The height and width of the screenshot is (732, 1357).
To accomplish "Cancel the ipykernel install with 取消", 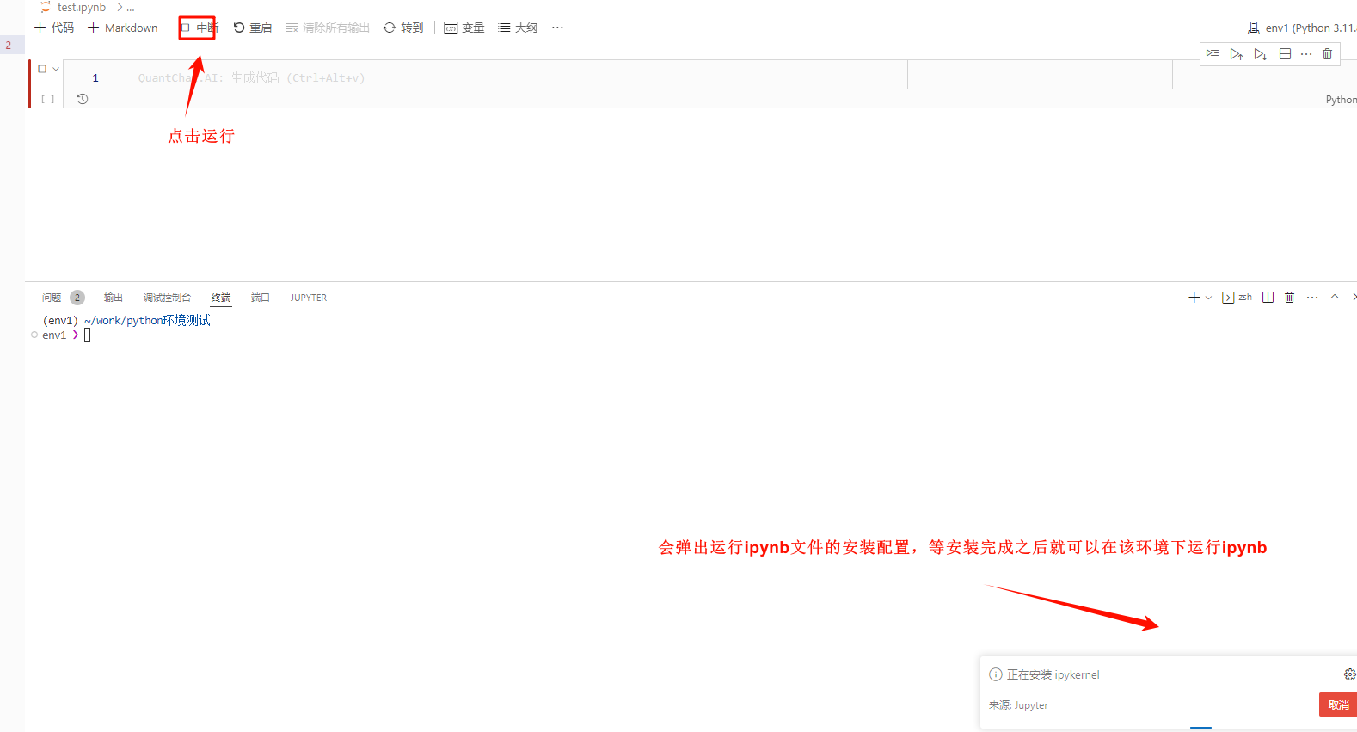I will point(1337,704).
